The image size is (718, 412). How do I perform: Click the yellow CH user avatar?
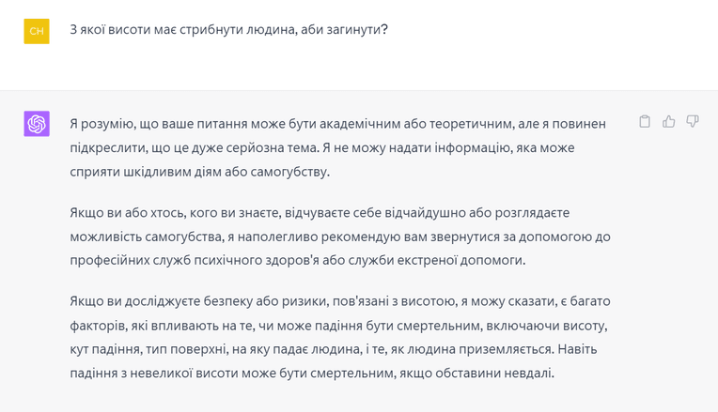37,31
